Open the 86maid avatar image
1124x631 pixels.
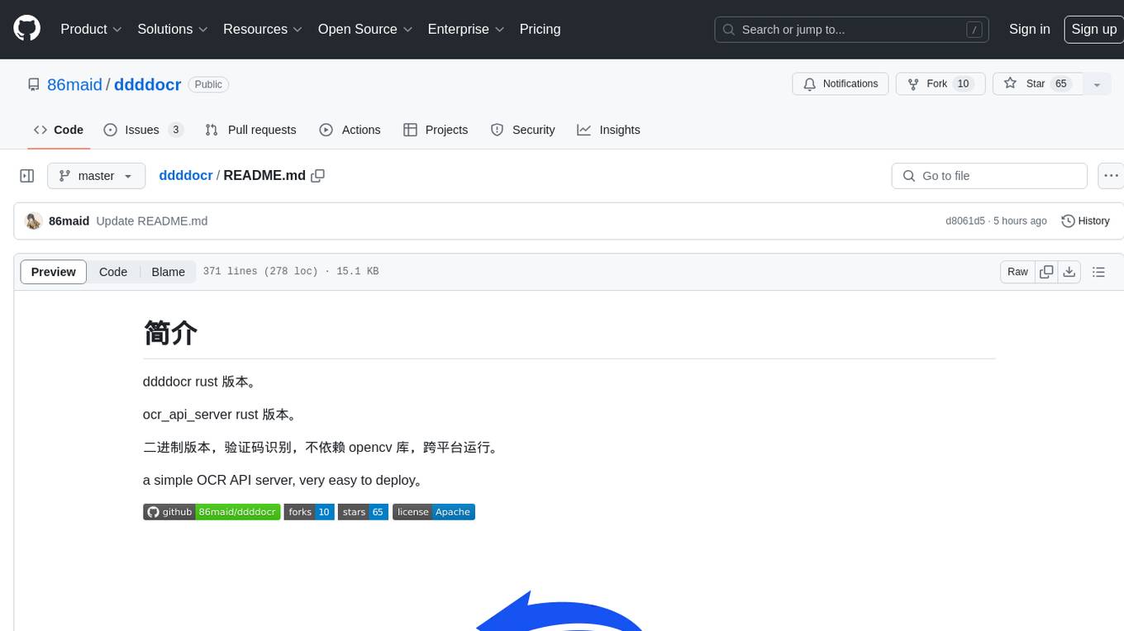tap(34, 221)
